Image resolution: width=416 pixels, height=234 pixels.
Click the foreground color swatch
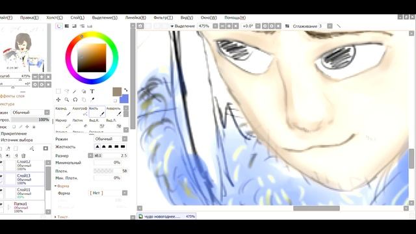(x=117, y=92)
